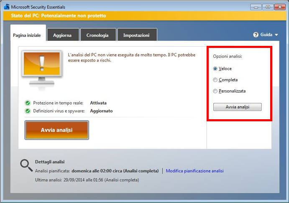Screen dimensions: 289x203
Task: Click the Analisi pianificata label
Action: pyautogui.click(x=52, y=171)
